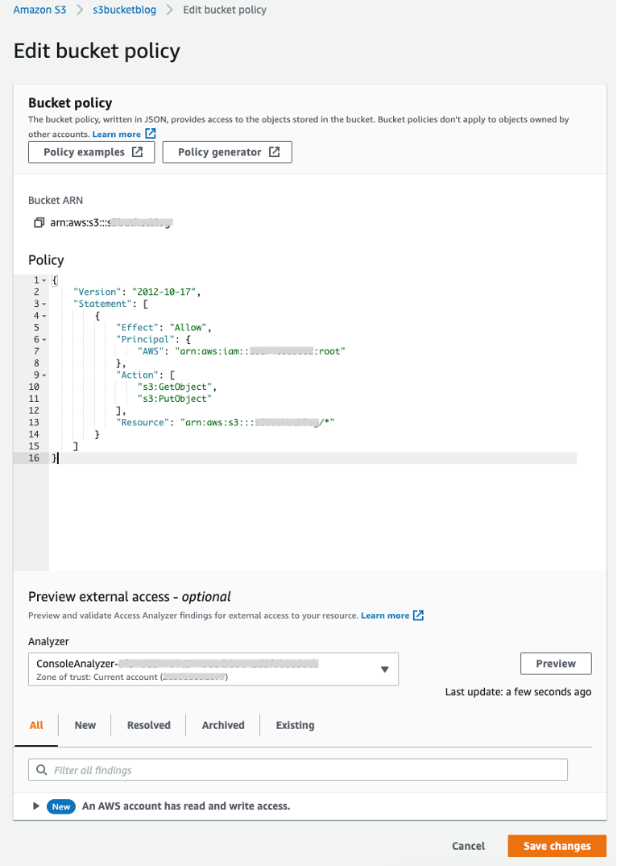
Task: Click the "s3:GetObject" action text
Action: [176, 387]
